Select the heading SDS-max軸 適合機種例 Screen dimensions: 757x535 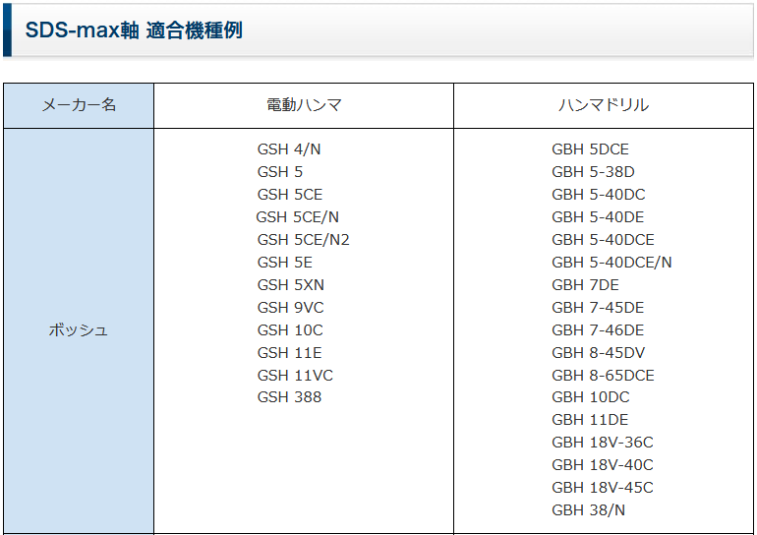point(134,30)
